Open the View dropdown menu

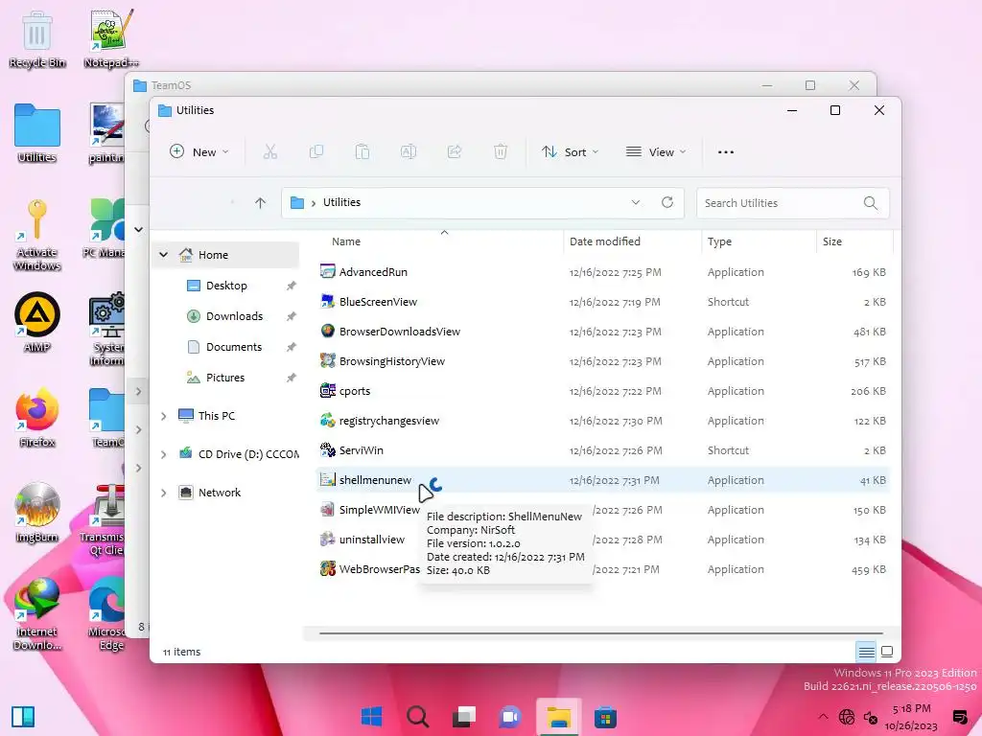click(x=656, y=152)
